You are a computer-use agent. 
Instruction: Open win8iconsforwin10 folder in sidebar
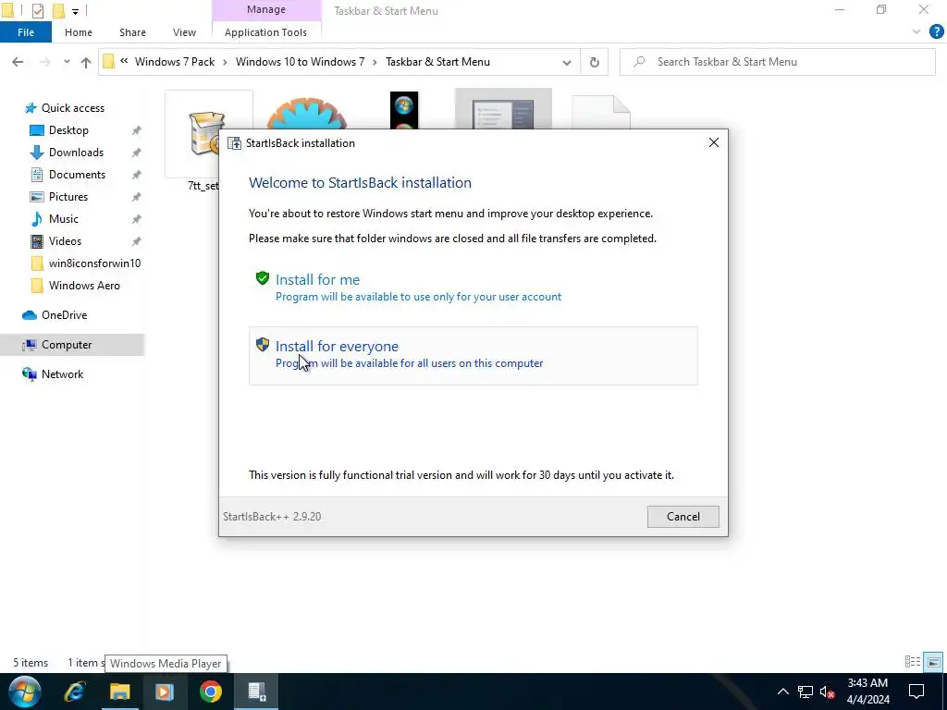tap(94, 263)
